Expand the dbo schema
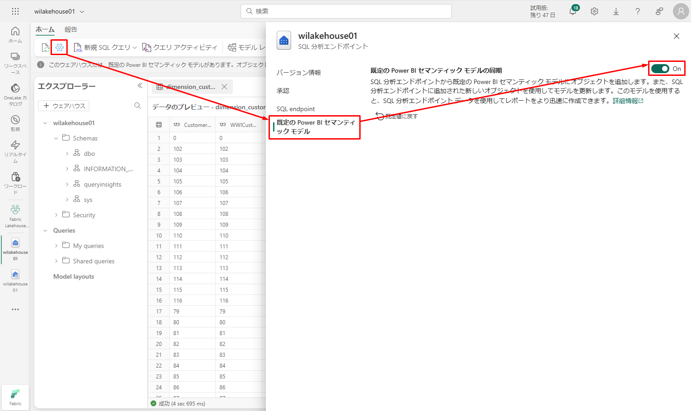Screen dimensions: 691x411 (x=67, y=154)
